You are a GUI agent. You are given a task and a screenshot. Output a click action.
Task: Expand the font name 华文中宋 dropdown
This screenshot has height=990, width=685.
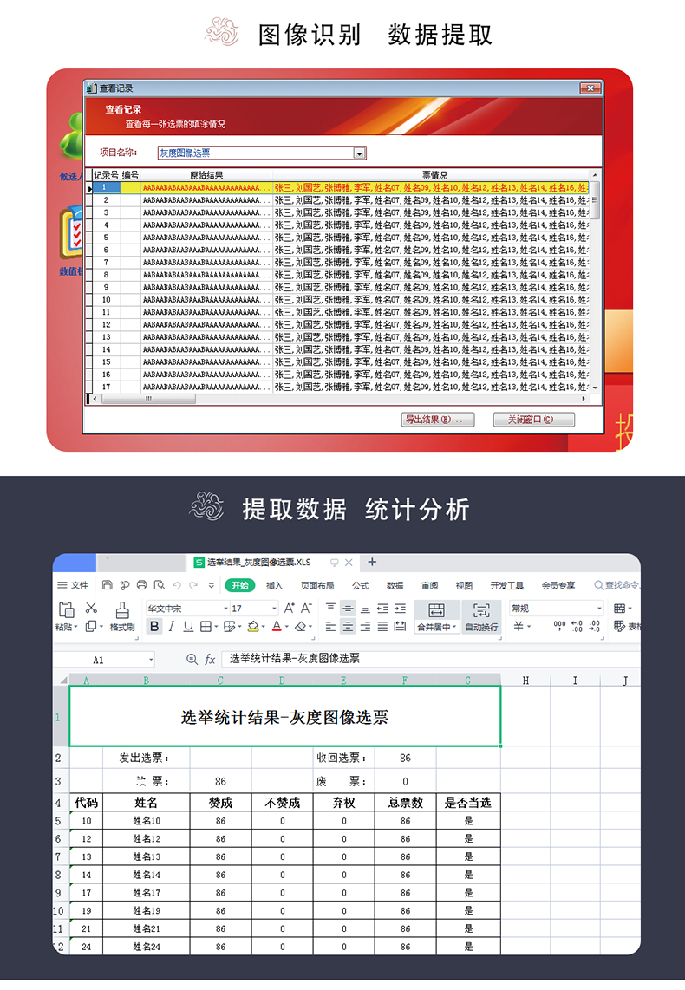point(224,609)
